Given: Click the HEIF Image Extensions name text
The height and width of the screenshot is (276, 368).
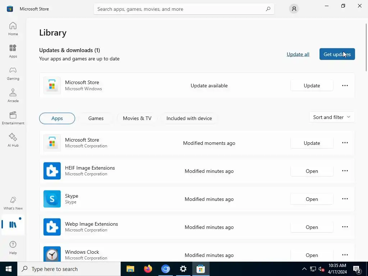Looking at the screenshot, I should pyautogui.click(x=90, y=168).
